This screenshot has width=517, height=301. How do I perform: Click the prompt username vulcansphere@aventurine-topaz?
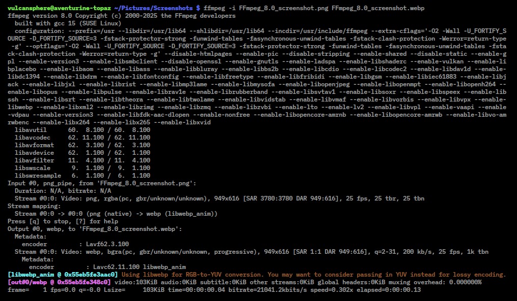[59, 8]
